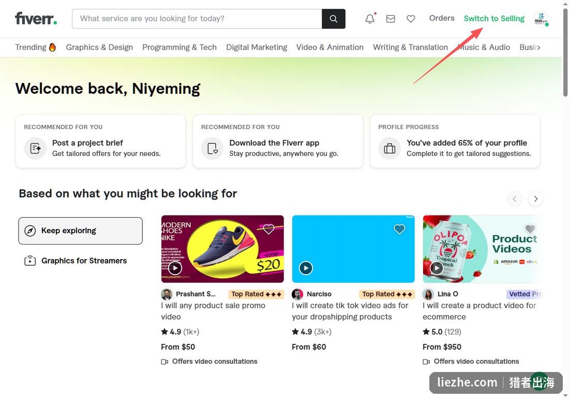Play Prashant's shoe promo video
This screenshot has width=569, height=400.
point(175,268)
